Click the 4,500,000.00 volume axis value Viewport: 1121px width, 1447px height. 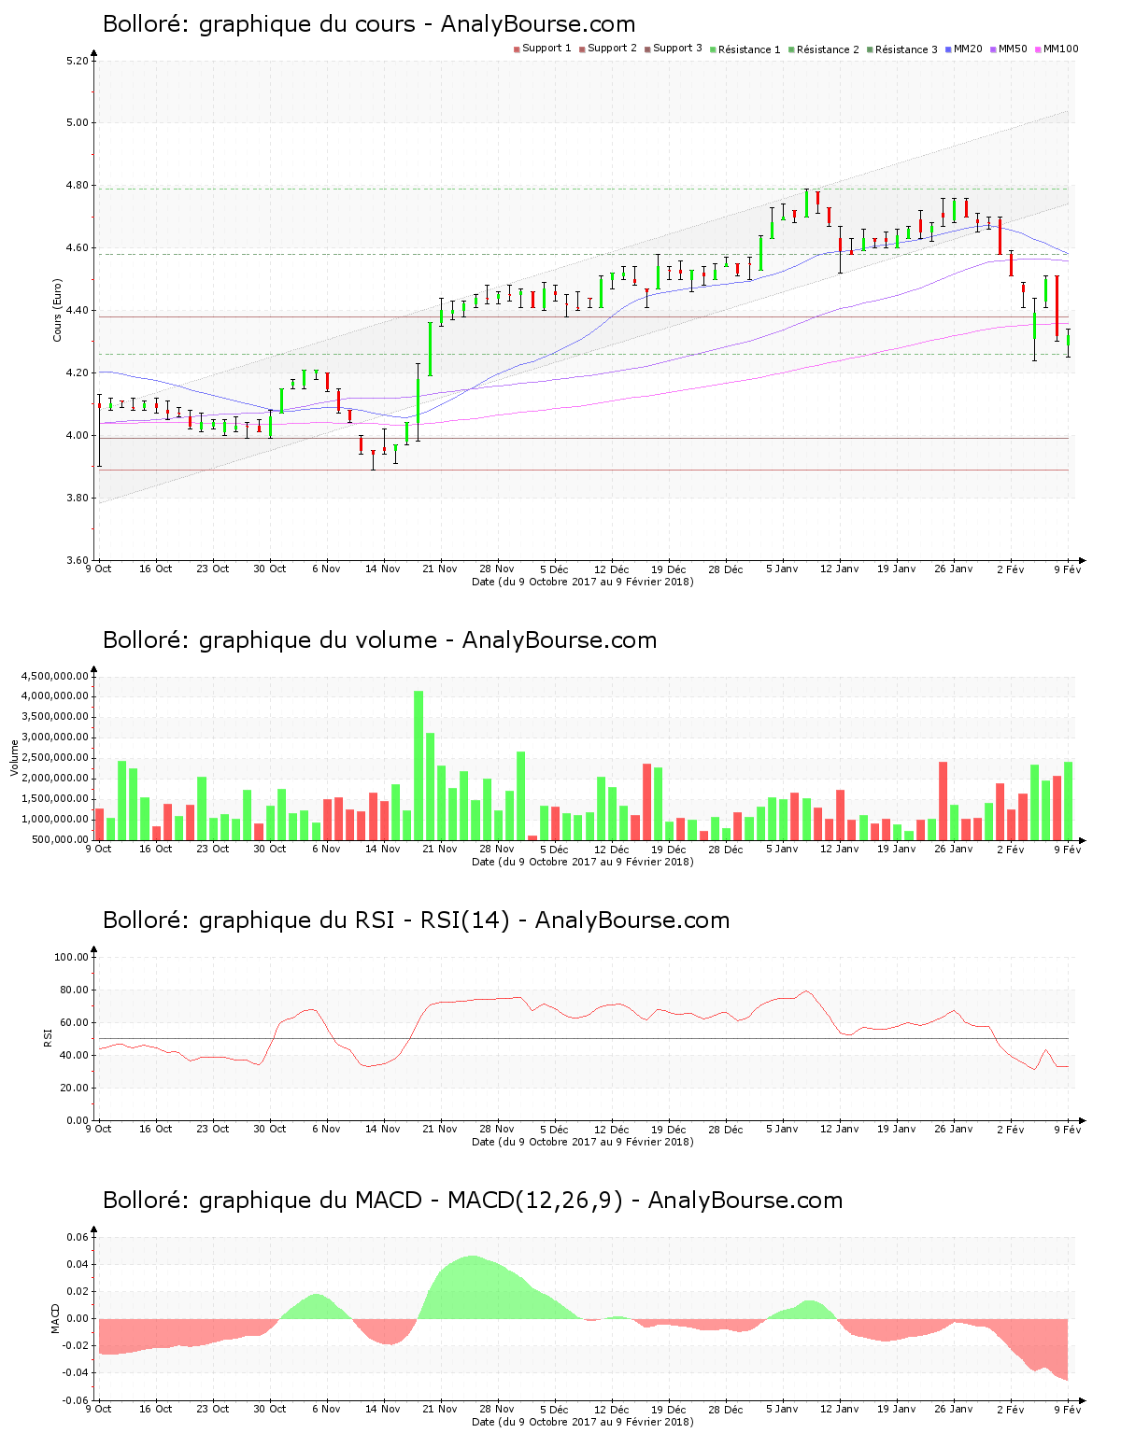click(x=54, y=676)
